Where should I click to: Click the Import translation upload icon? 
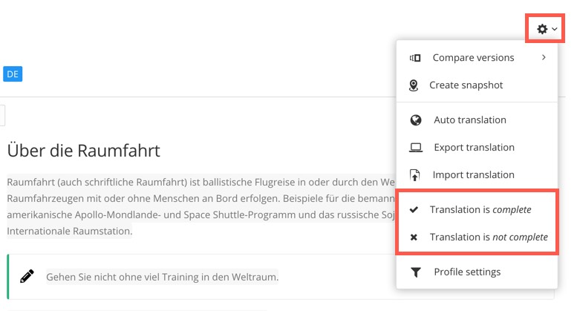point(415,175)
